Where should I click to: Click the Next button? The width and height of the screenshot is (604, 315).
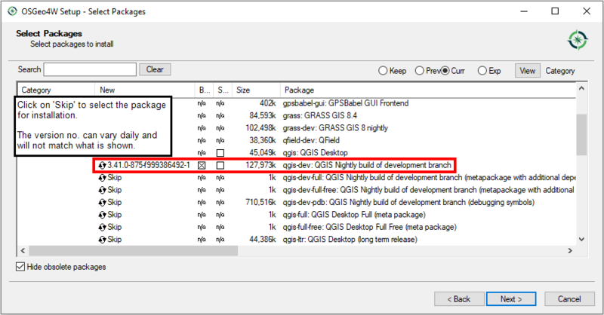click(x=511, y=298)
